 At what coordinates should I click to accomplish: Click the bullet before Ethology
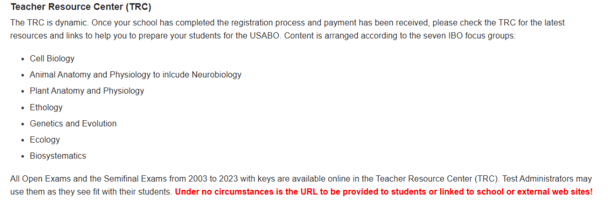click(x=23, y=108)
